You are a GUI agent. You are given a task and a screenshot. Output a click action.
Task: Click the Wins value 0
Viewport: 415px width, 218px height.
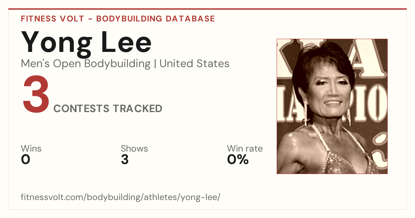click(x=26, y=160)
